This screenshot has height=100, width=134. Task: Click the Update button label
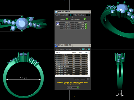click(x=62, y=19)
